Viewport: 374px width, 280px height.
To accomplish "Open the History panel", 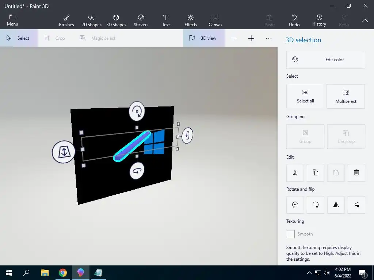I will point(319,21).
